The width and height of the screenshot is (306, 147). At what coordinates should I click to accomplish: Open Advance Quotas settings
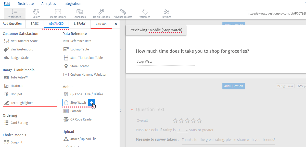point(123,13)
